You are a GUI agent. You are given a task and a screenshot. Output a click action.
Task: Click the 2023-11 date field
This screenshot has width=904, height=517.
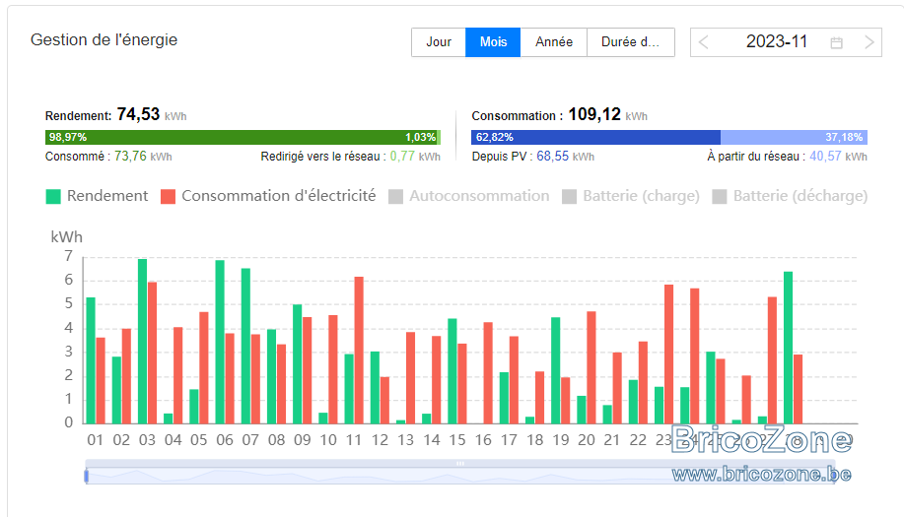click(x=776, y=42)
